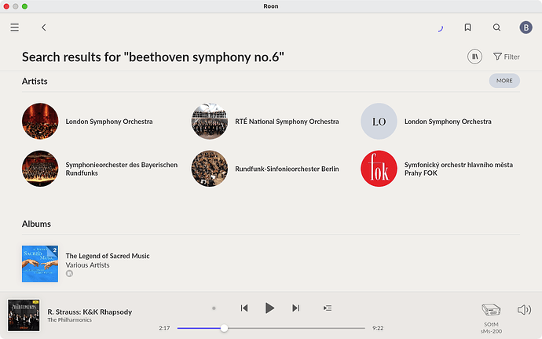Skip to next track

[295, 308]
